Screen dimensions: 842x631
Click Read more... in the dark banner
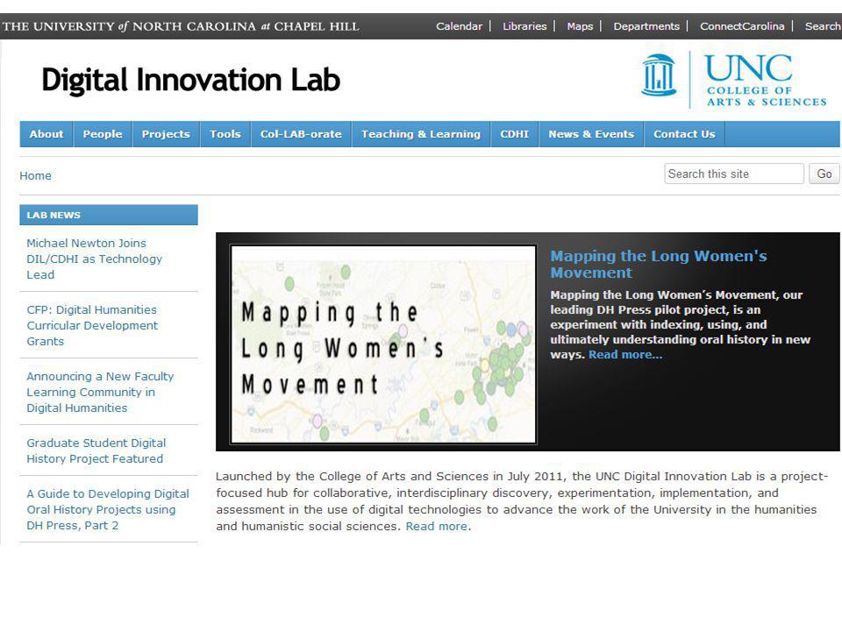(625, 355)
